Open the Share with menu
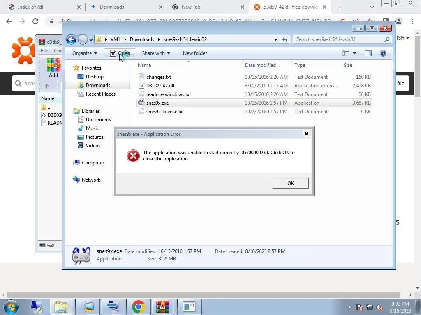 156,53
